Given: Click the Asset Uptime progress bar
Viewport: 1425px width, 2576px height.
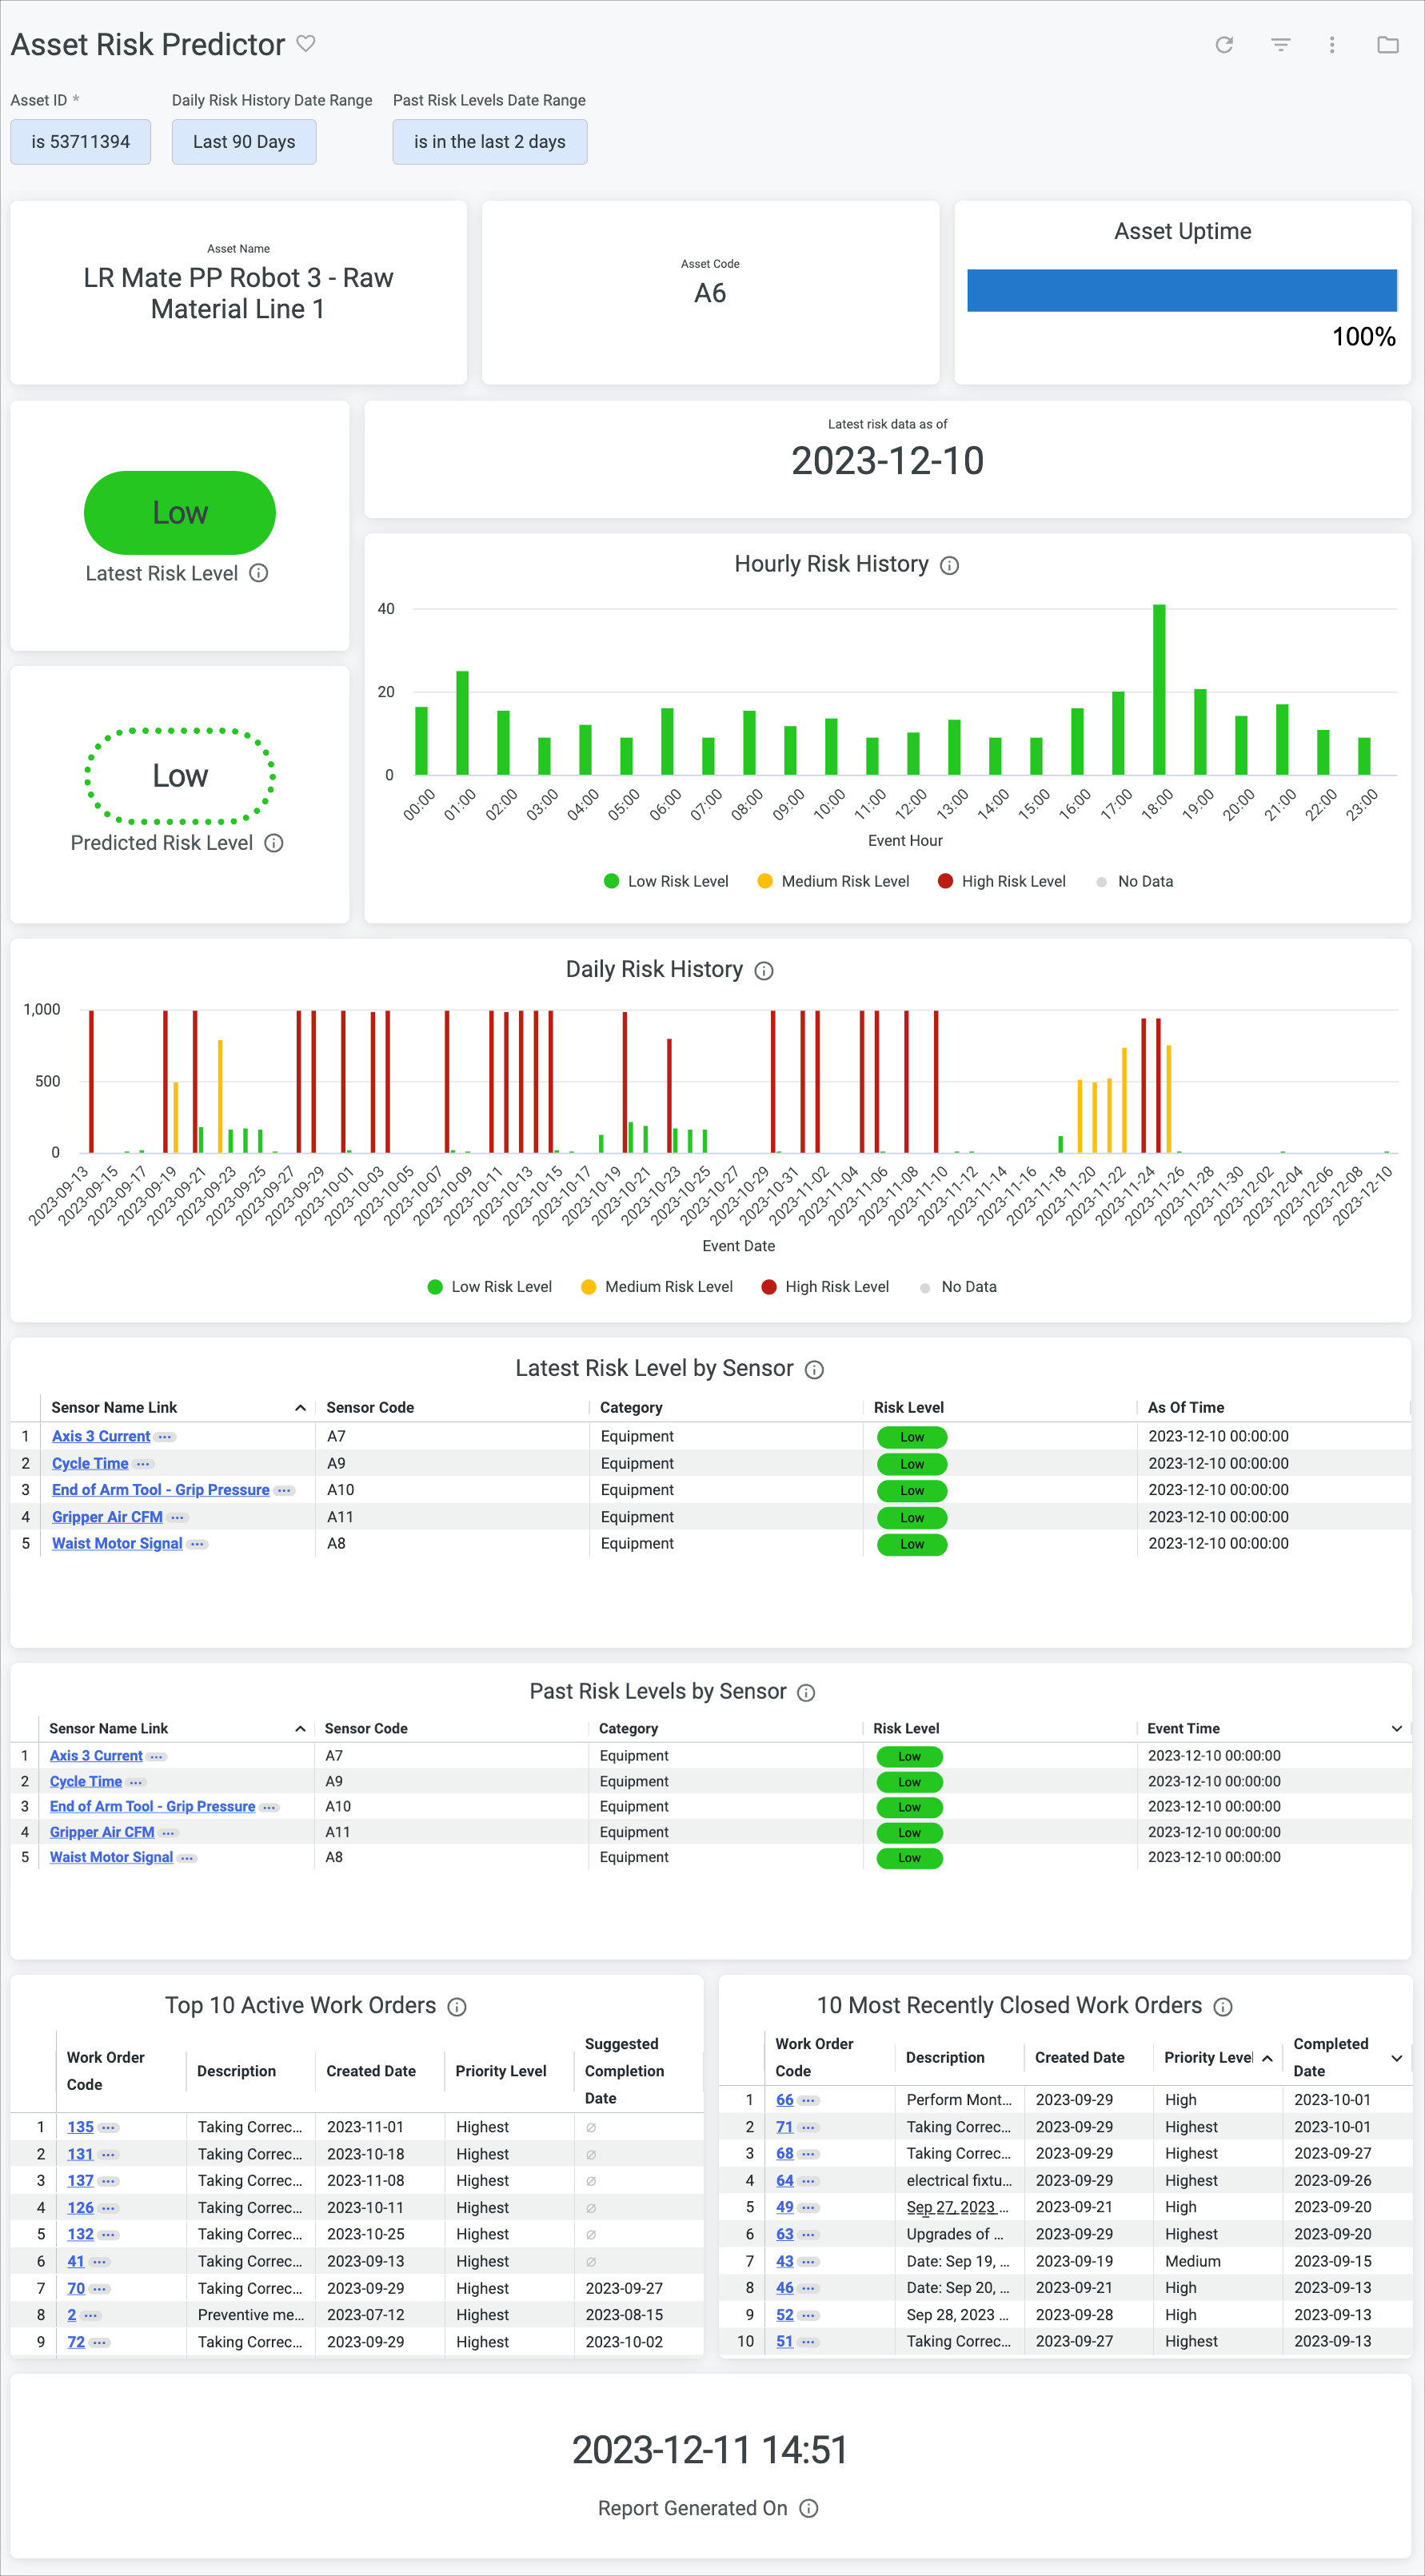Looking at the screenshot, I should coord(1182,290).
